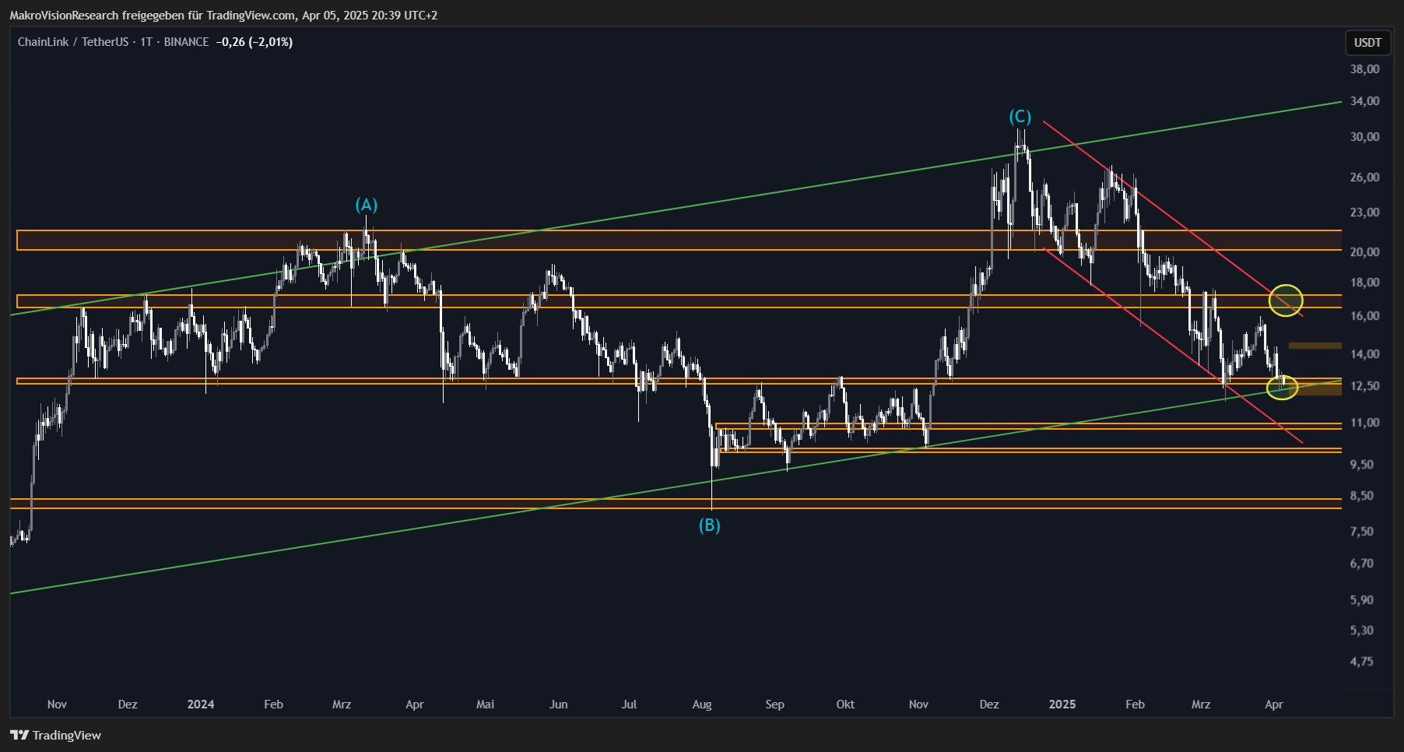
Task: Click the 38,00 price axis label
Action: [1364, 69]
